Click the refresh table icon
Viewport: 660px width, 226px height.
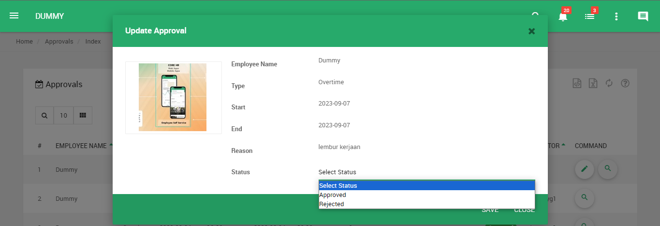tap(609, 83)
